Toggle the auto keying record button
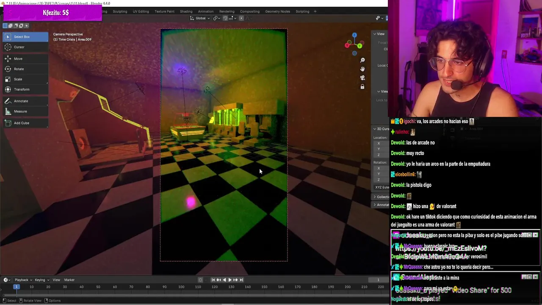Image resolution: width=542 pixels, height=305 pixels. point(200,280)
